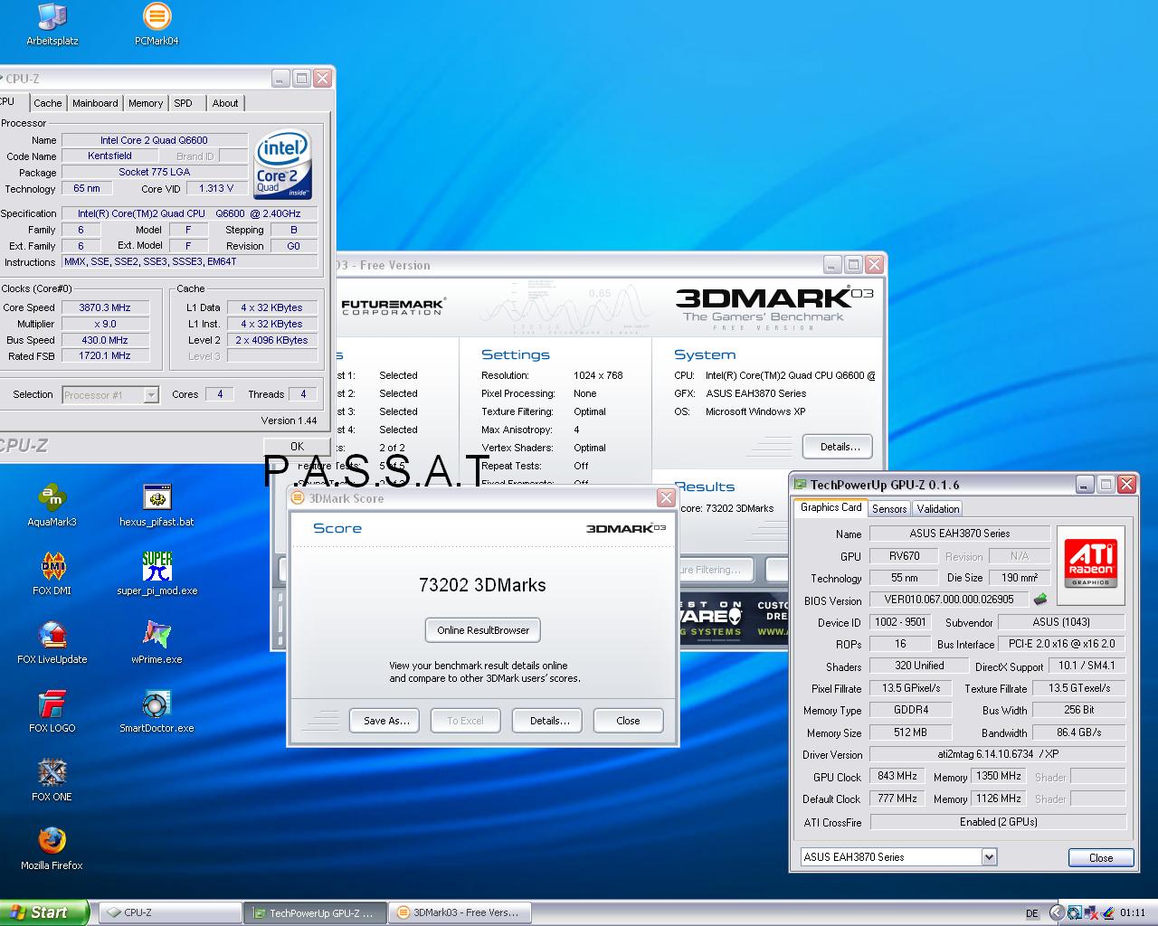
Task: Switch to the Sensors tab in GPU-Z
Action: click(889, 509)
